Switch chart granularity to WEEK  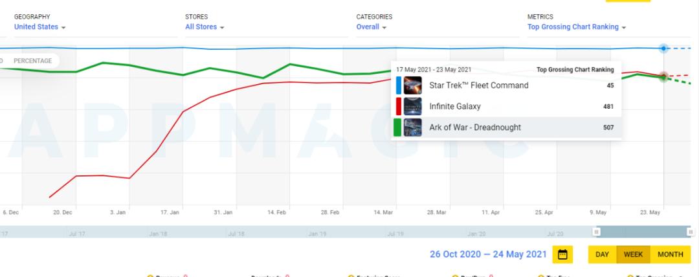(633, 254)
